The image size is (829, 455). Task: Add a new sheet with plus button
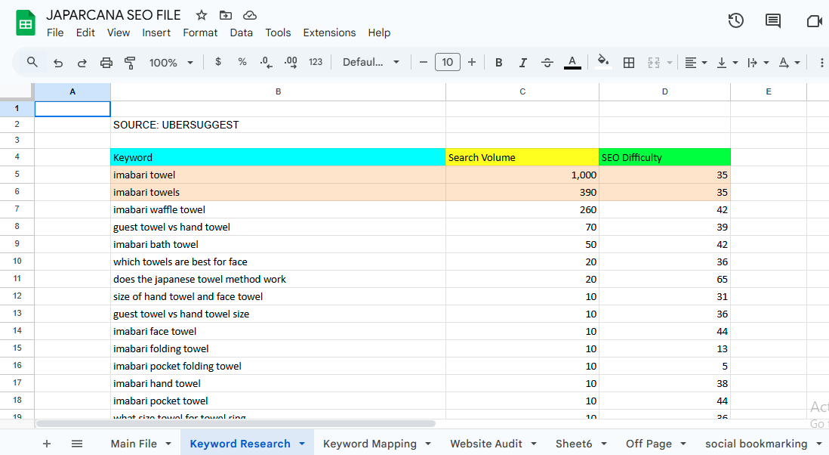click(47, 444)
